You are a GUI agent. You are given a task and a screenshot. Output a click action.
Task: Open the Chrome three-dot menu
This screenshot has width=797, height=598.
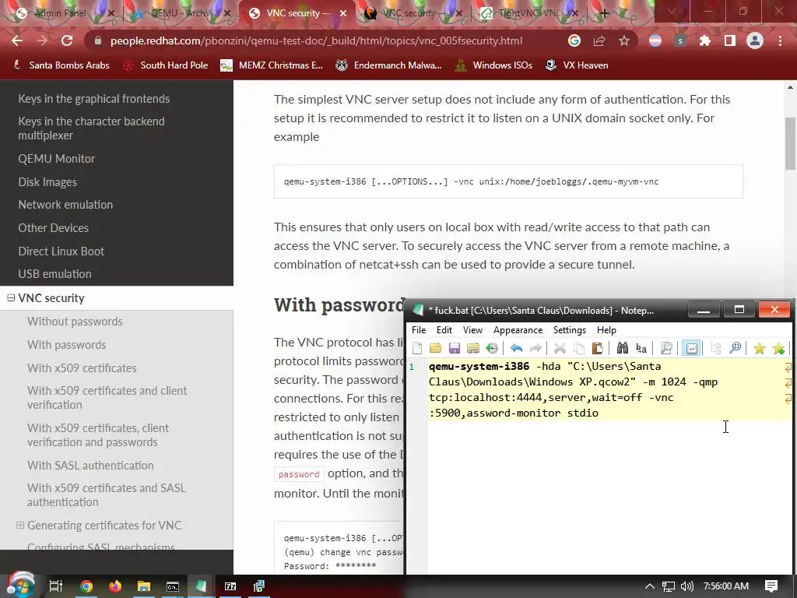780,40
